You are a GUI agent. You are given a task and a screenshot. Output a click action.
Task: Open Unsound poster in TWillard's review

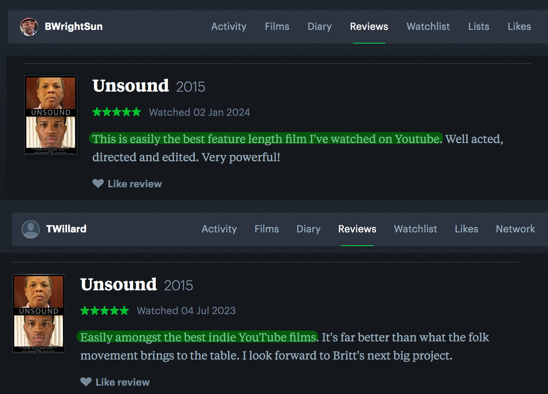pos(39,314)
